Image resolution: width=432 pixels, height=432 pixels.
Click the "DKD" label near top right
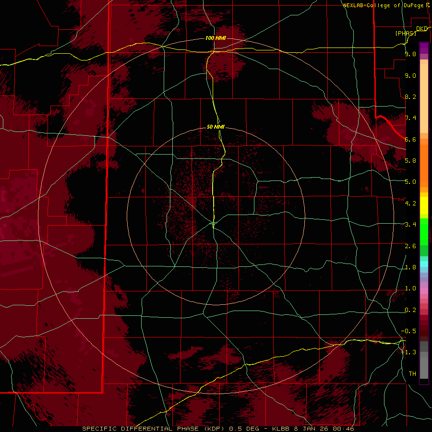[x=422, y=29]
